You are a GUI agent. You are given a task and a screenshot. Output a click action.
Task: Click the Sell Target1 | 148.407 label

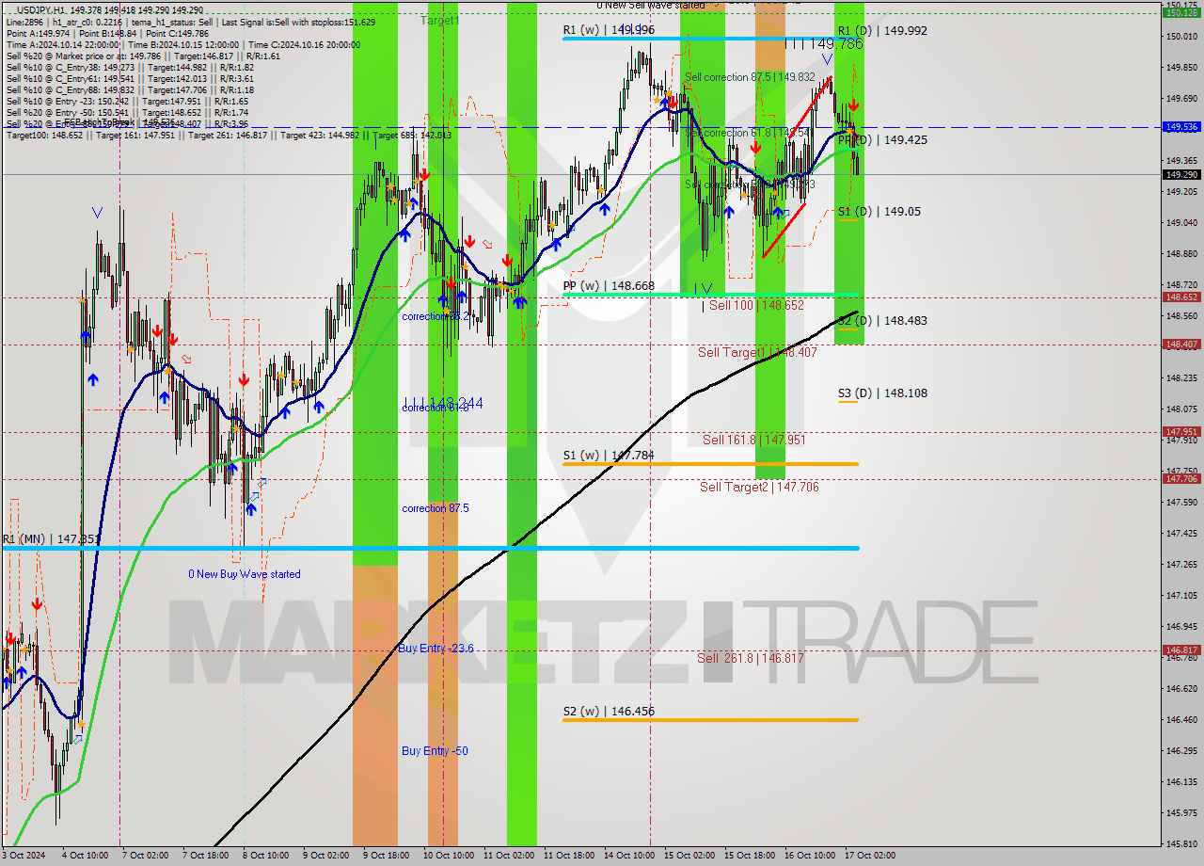pyautogui.click(x=757, y=352)
